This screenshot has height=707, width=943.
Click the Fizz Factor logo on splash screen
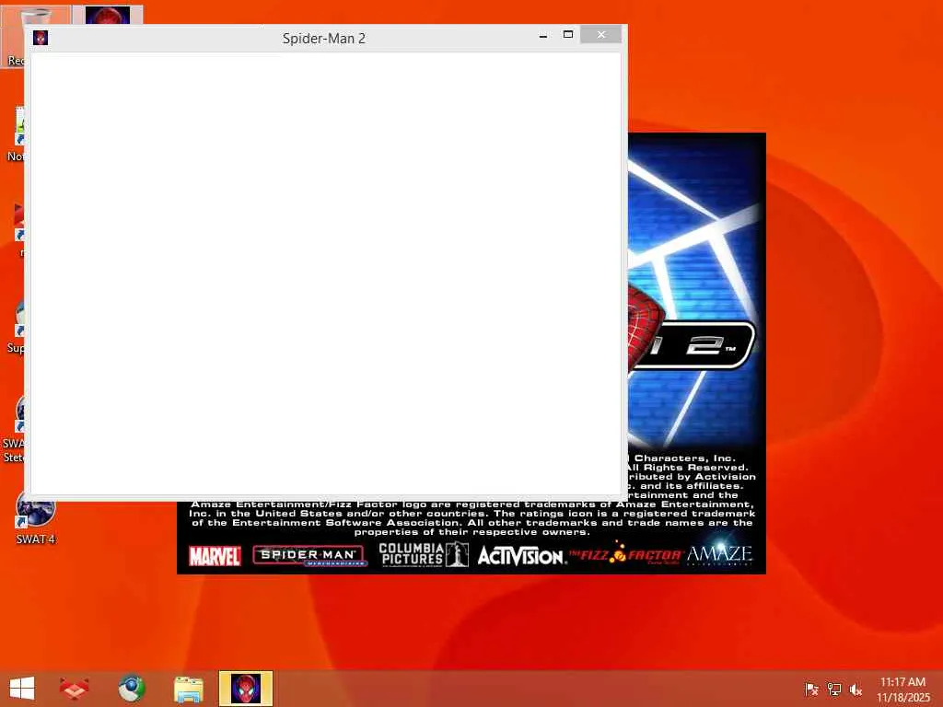pos(625,553)
